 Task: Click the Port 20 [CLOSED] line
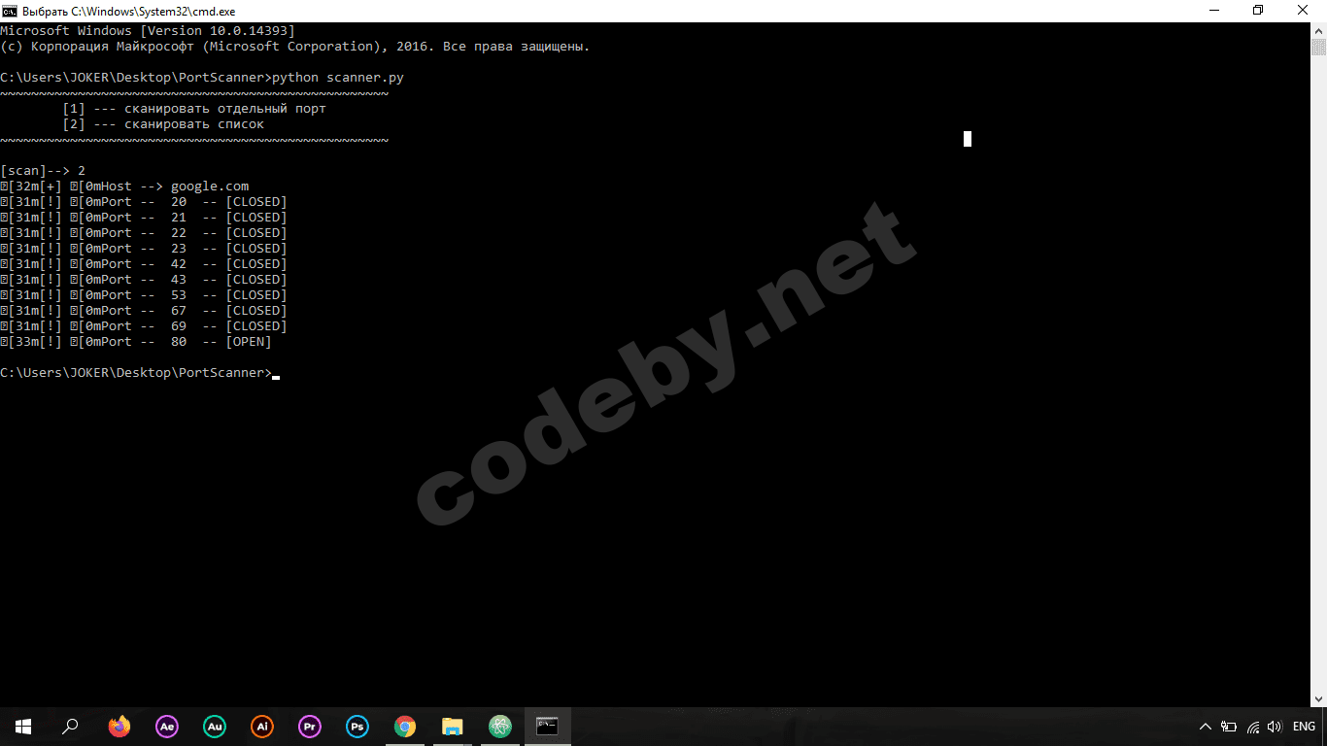[x=144, y=202]
